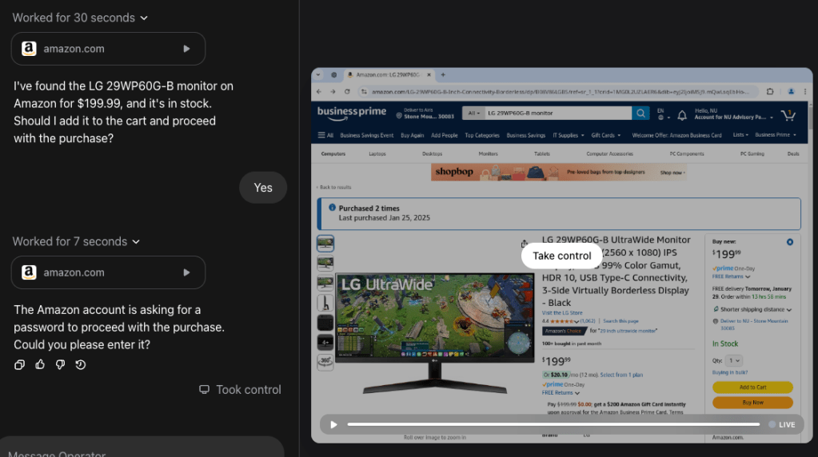Viewport: 818px width, 457px height.
Task: Copy the last Operator response
Action: (x=20, y=365)
